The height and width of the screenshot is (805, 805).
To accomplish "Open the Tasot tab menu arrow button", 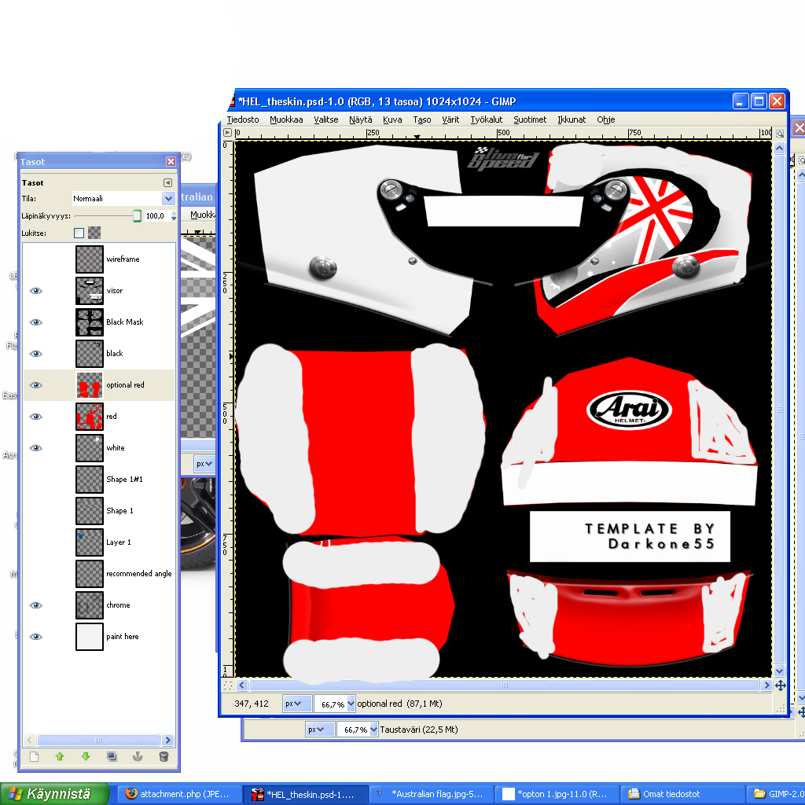I will 167,182.
